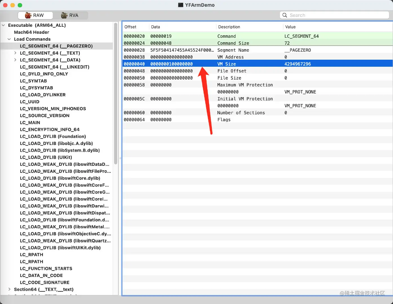
Task: Expand the LC_SEGMENT_64 (__TEXT) node
Action: [x=15, y=53]
